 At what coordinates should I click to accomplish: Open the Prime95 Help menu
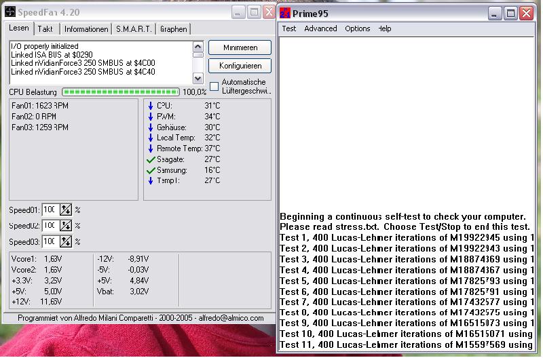click(385, 28)
